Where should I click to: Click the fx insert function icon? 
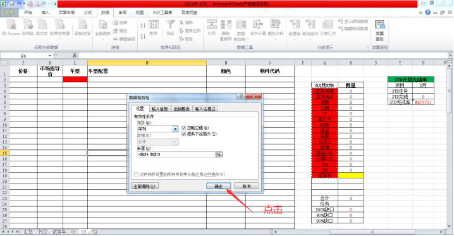pyautogui.click(x=75, y=56)
